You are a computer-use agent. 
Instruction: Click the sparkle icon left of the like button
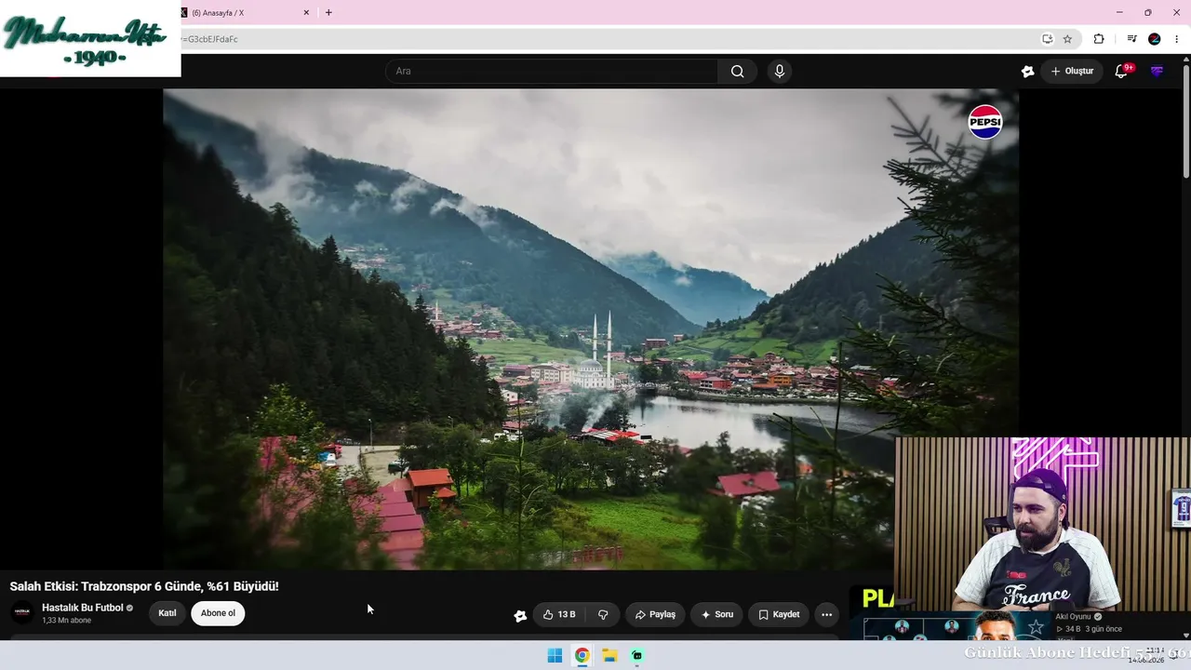point(520,615)
